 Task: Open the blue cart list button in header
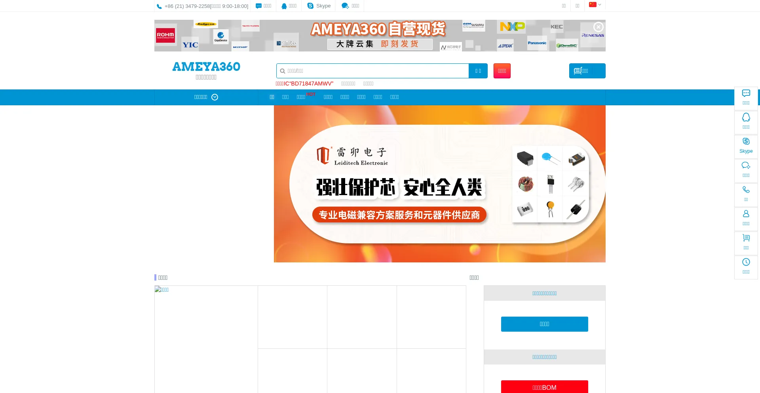pyautogui.click(x=587, y=71)
